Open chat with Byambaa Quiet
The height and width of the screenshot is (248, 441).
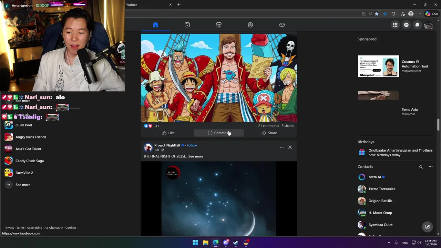(x=395, y=225)
